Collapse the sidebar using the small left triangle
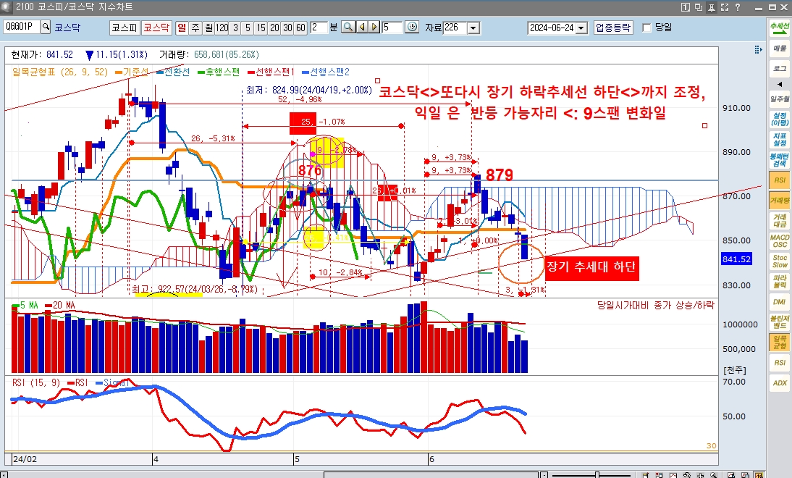 pos(780,84)
